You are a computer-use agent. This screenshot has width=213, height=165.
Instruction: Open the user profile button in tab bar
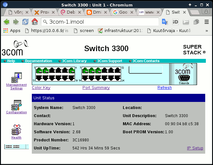(x=206, y=12)
